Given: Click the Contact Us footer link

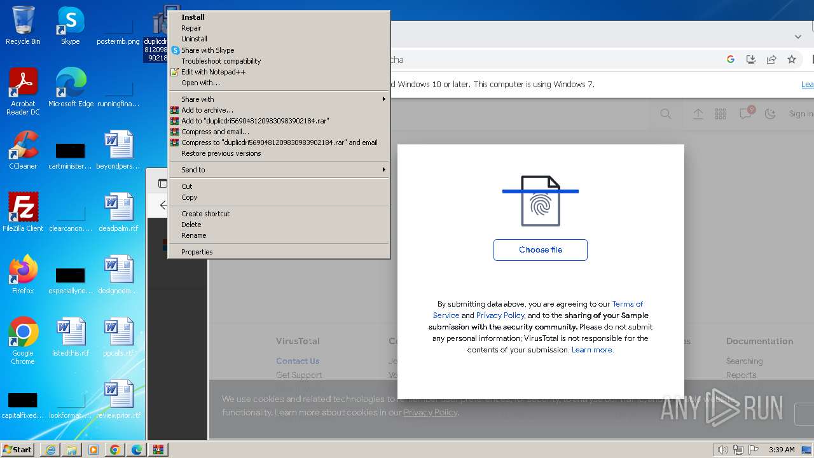Looking at the screenshot, I should [x=298, y=361].
